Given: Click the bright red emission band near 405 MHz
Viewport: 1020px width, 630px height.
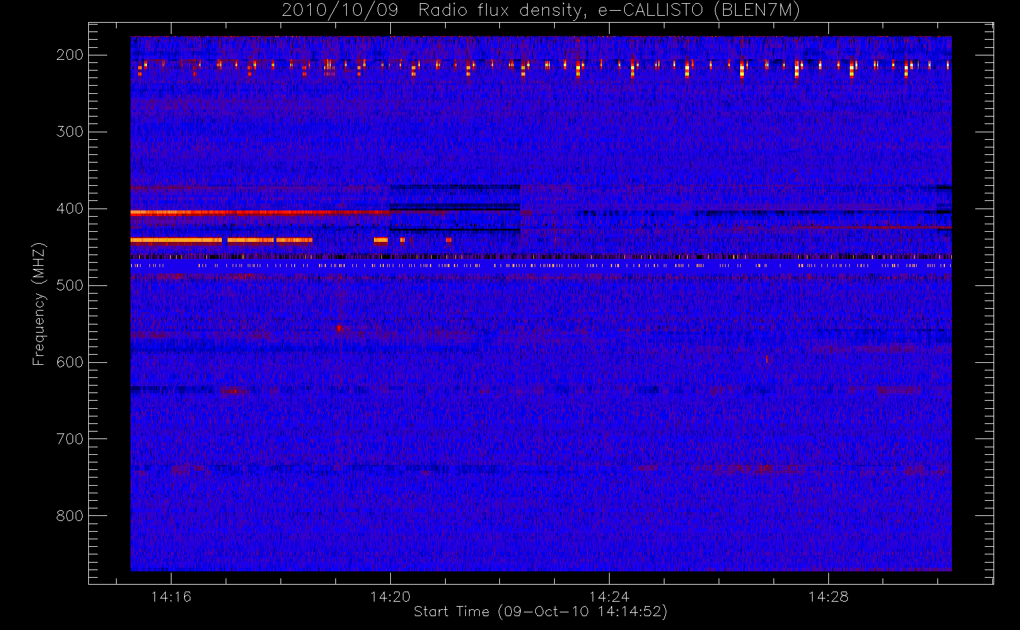Looking at the screenshot, I should click(x=260, y=213).
